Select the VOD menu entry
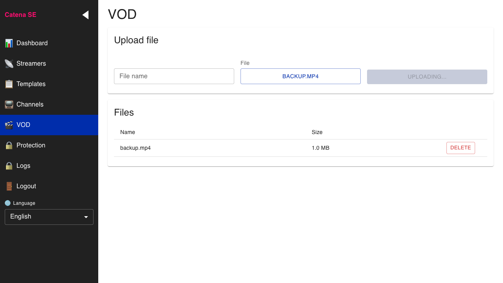 23,125
